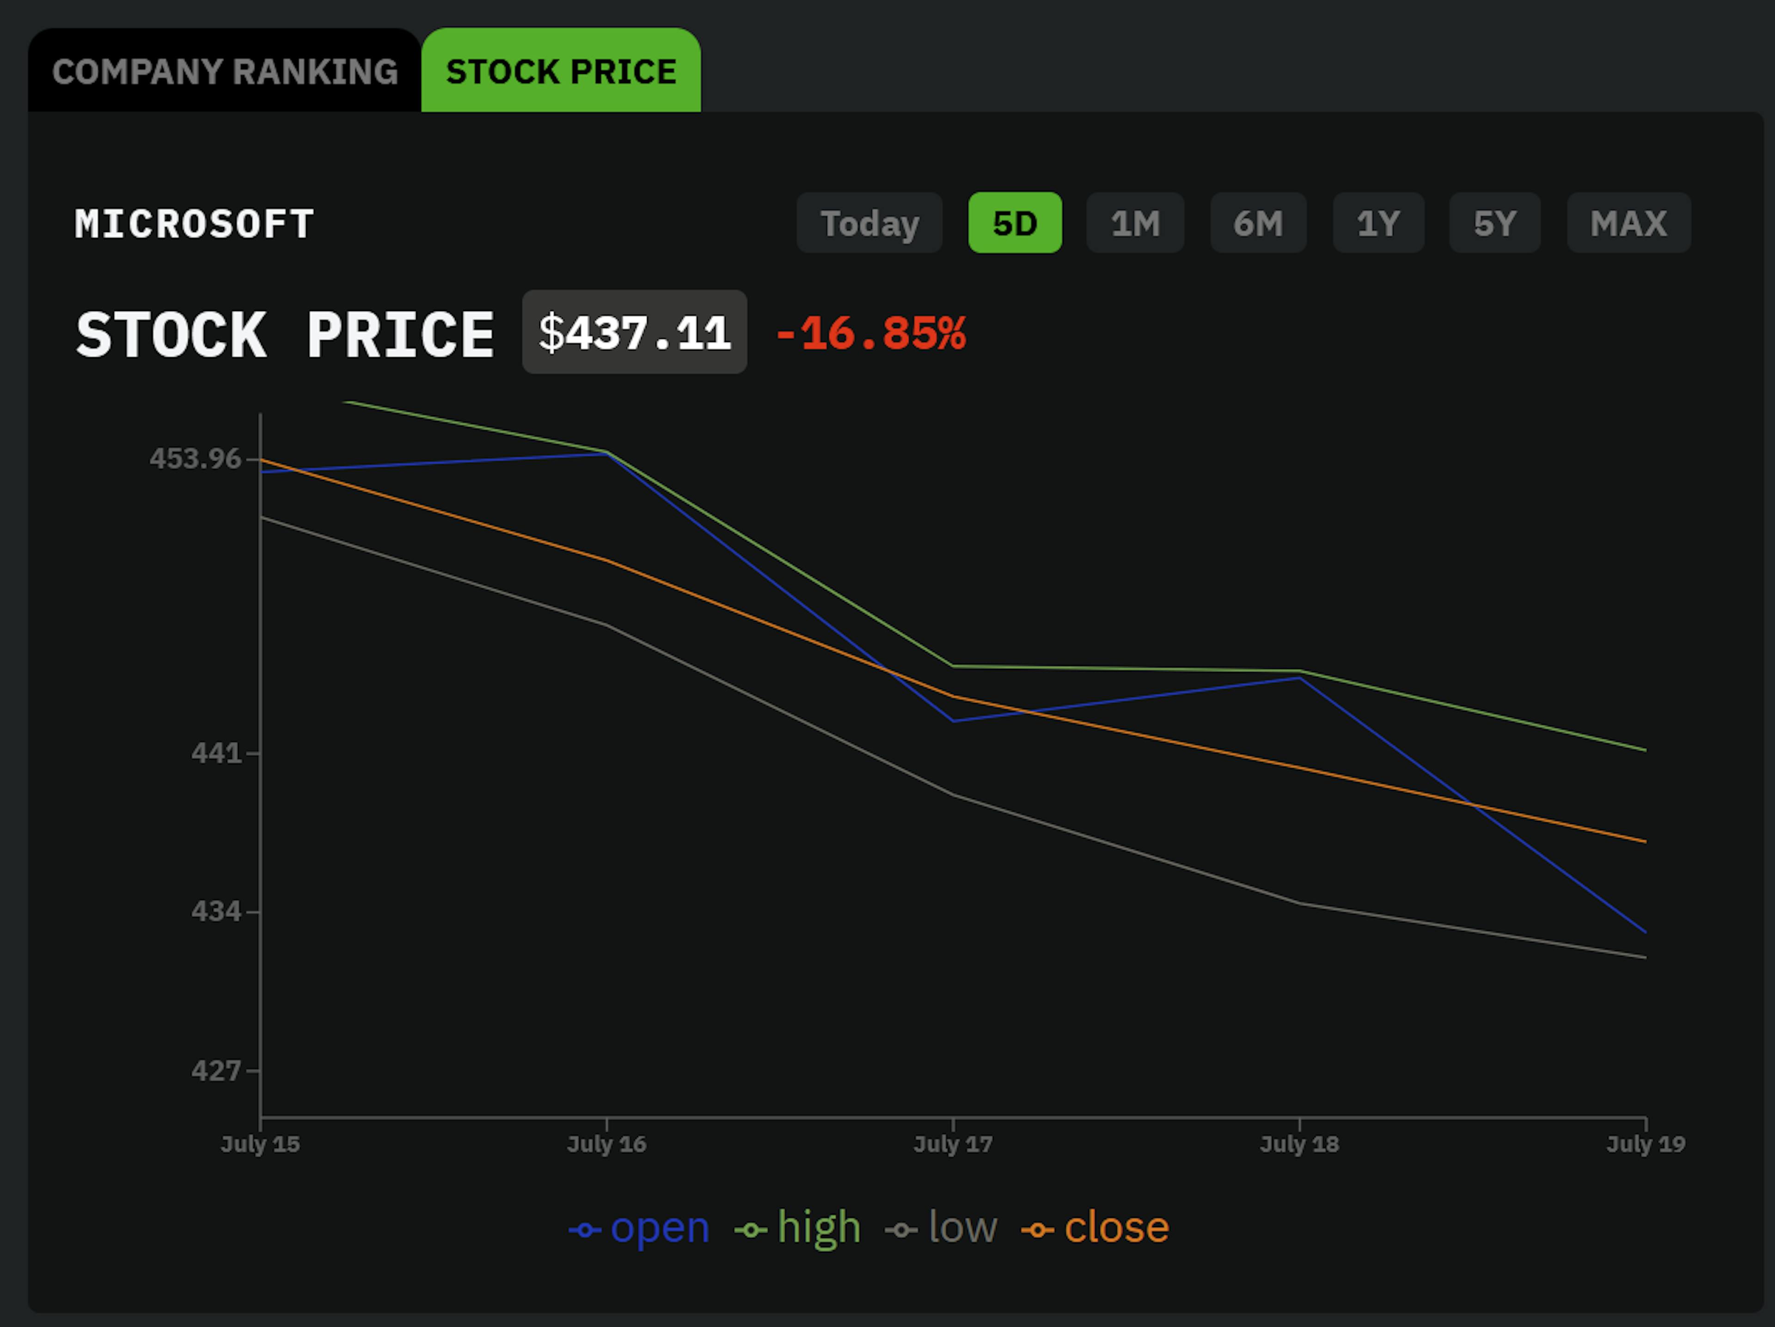Select the 5D time range button
This screenshot has width=1775, height=1327.
pyautogui.click(x=1014, y=223)
